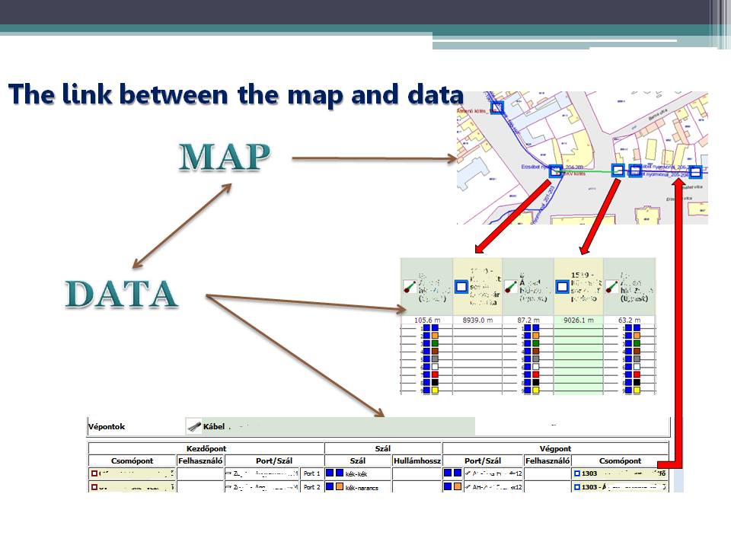Click the kék-kék fiber color label
Viewport: 731px width, 548px height.
pyautogui.click(x=356, y=474)
